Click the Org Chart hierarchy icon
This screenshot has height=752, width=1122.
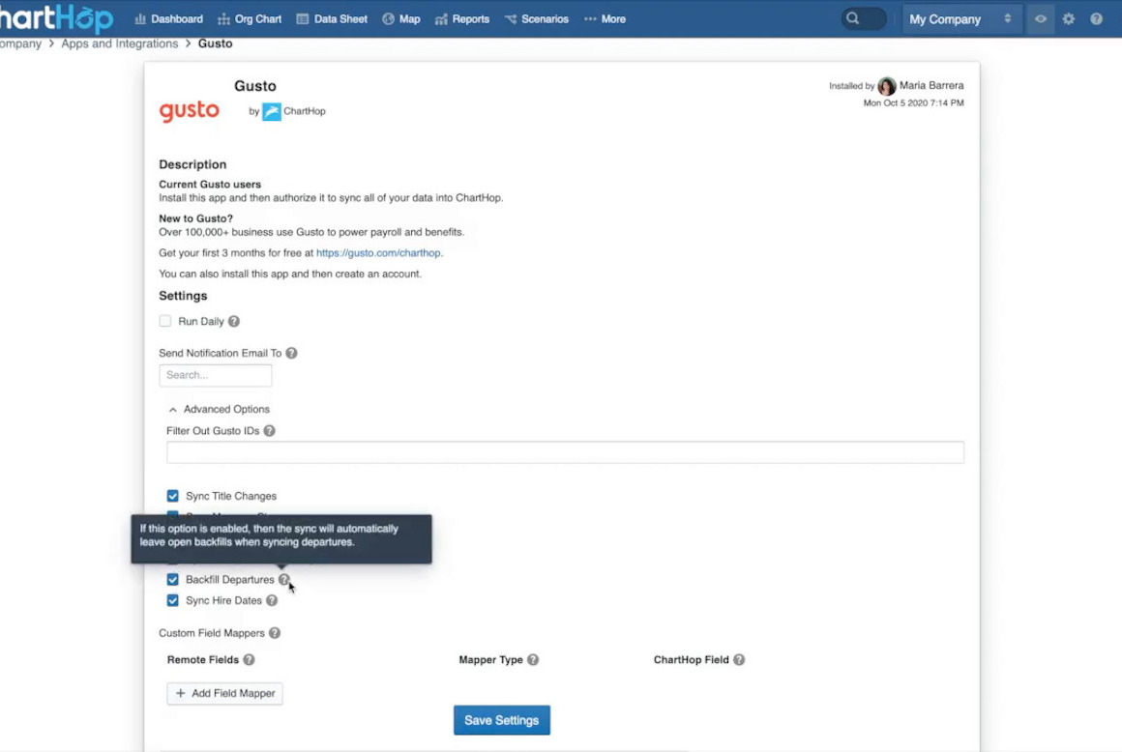coord(224,19)
